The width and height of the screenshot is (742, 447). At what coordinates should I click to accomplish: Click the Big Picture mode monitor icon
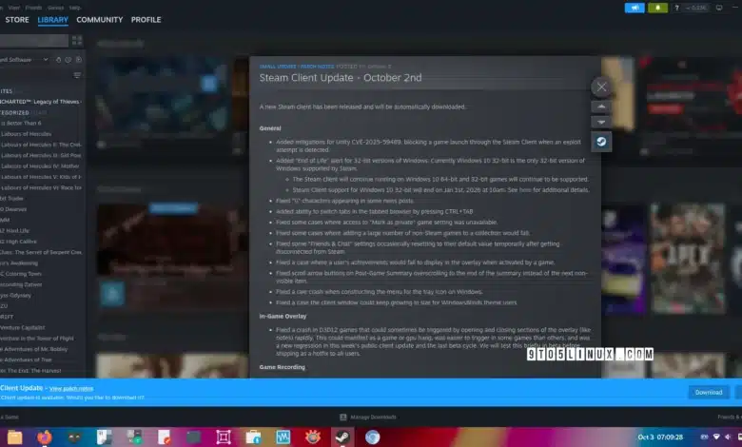(719, 8)
